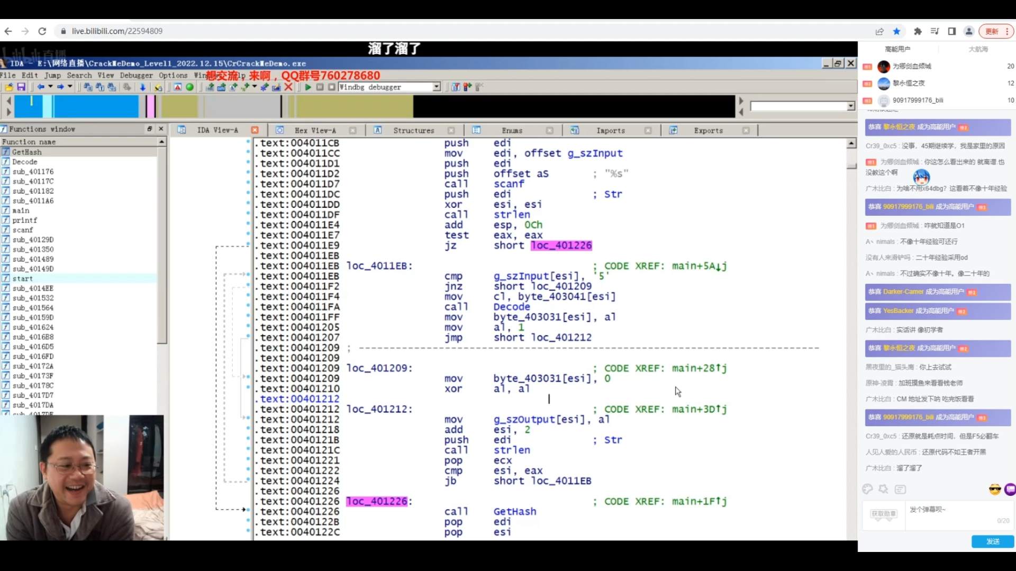
Task: Click the Decode call operand in disassembly
Action: click(x=511, y=307)
